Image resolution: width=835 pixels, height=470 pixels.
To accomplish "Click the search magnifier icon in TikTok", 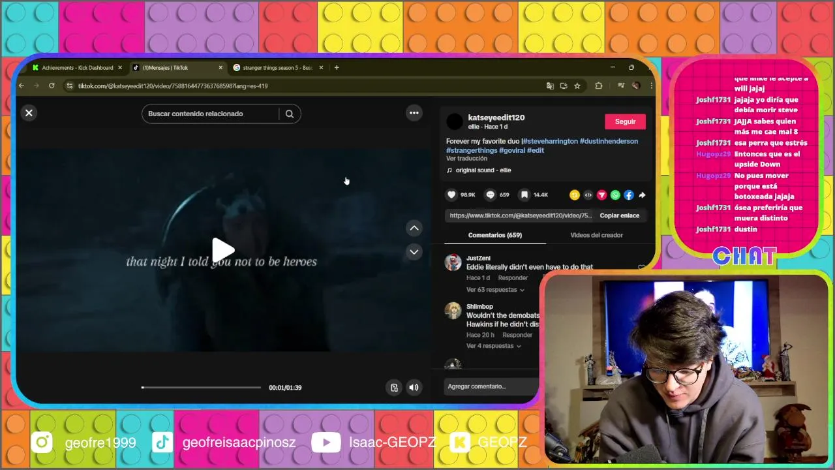I will point(290,114).
